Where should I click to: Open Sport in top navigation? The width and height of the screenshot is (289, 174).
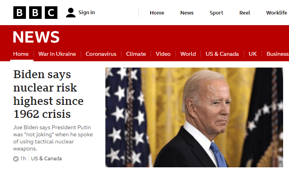[x=216, y=13]
